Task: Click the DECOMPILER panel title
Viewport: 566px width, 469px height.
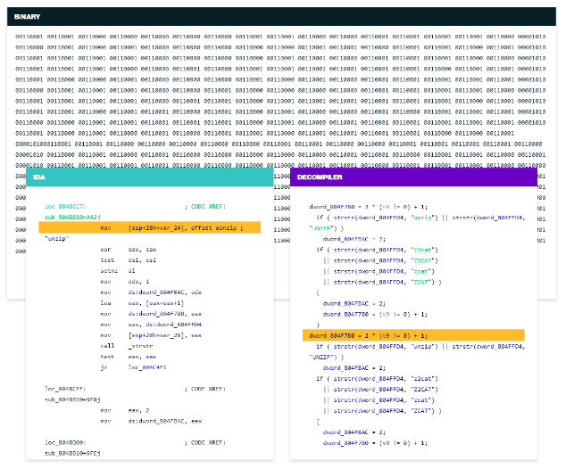Action: coord(320,177)
